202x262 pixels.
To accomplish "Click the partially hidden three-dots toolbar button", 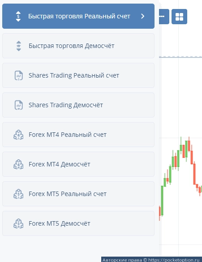I will (x=164, y=17).
